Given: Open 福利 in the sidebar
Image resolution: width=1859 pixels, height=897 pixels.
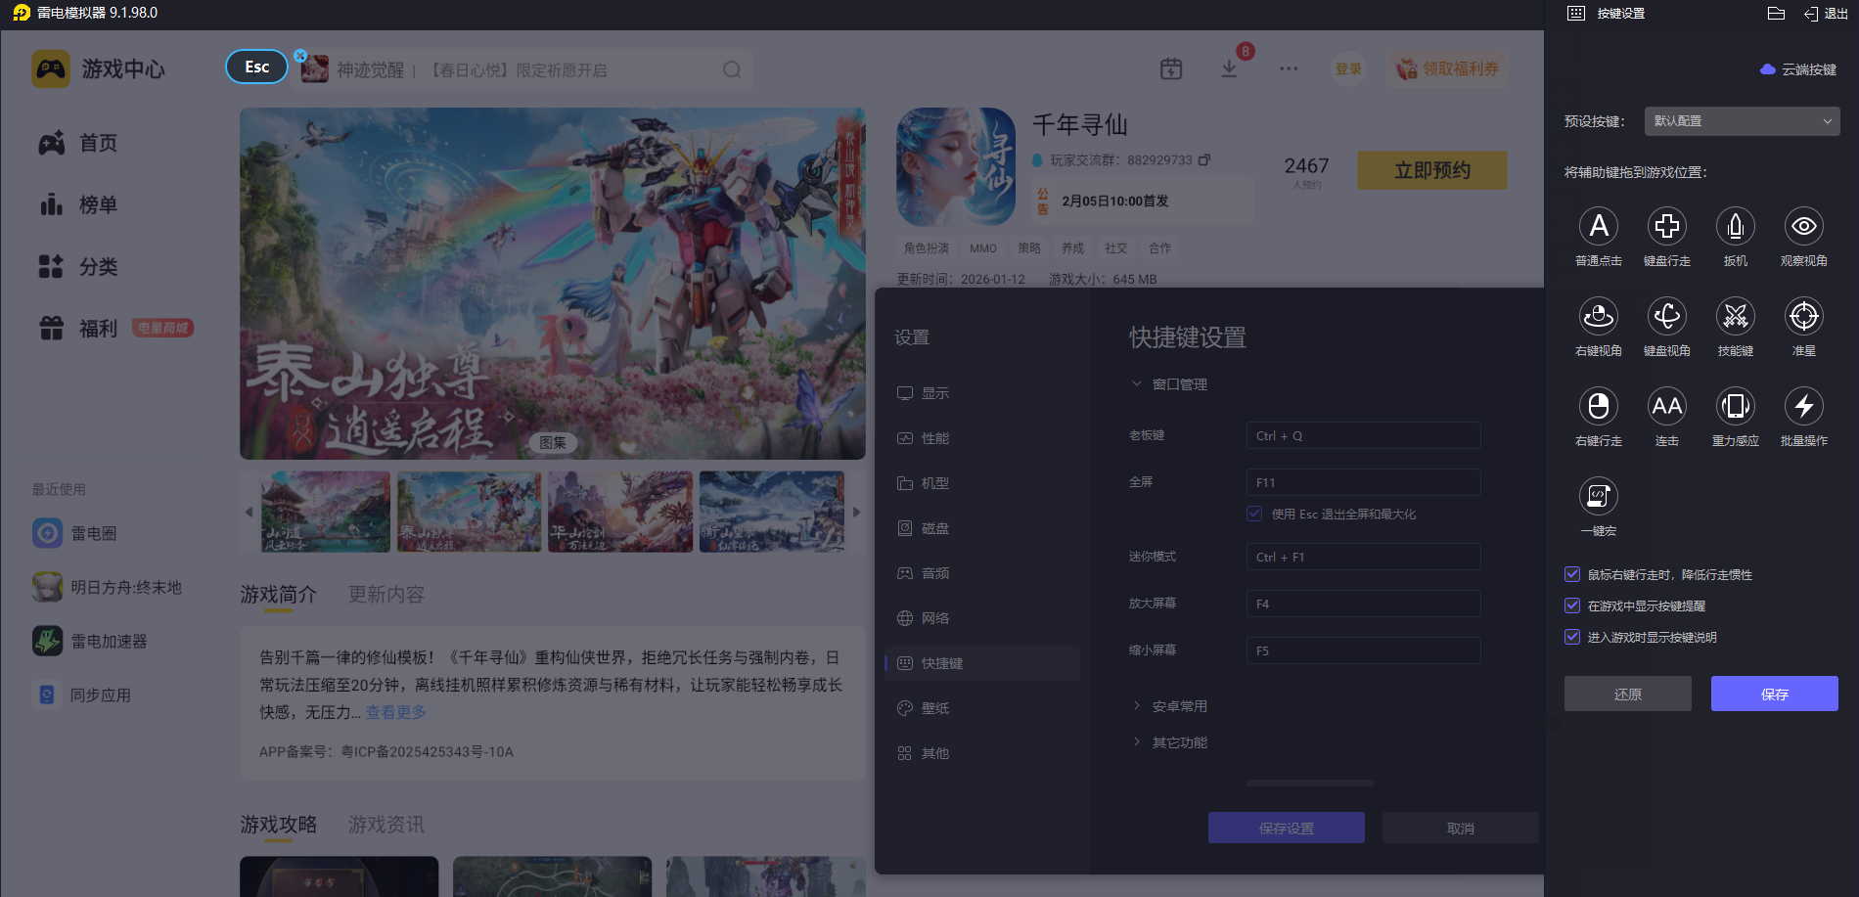Looking at the screenshot, I should pos(78,328).
